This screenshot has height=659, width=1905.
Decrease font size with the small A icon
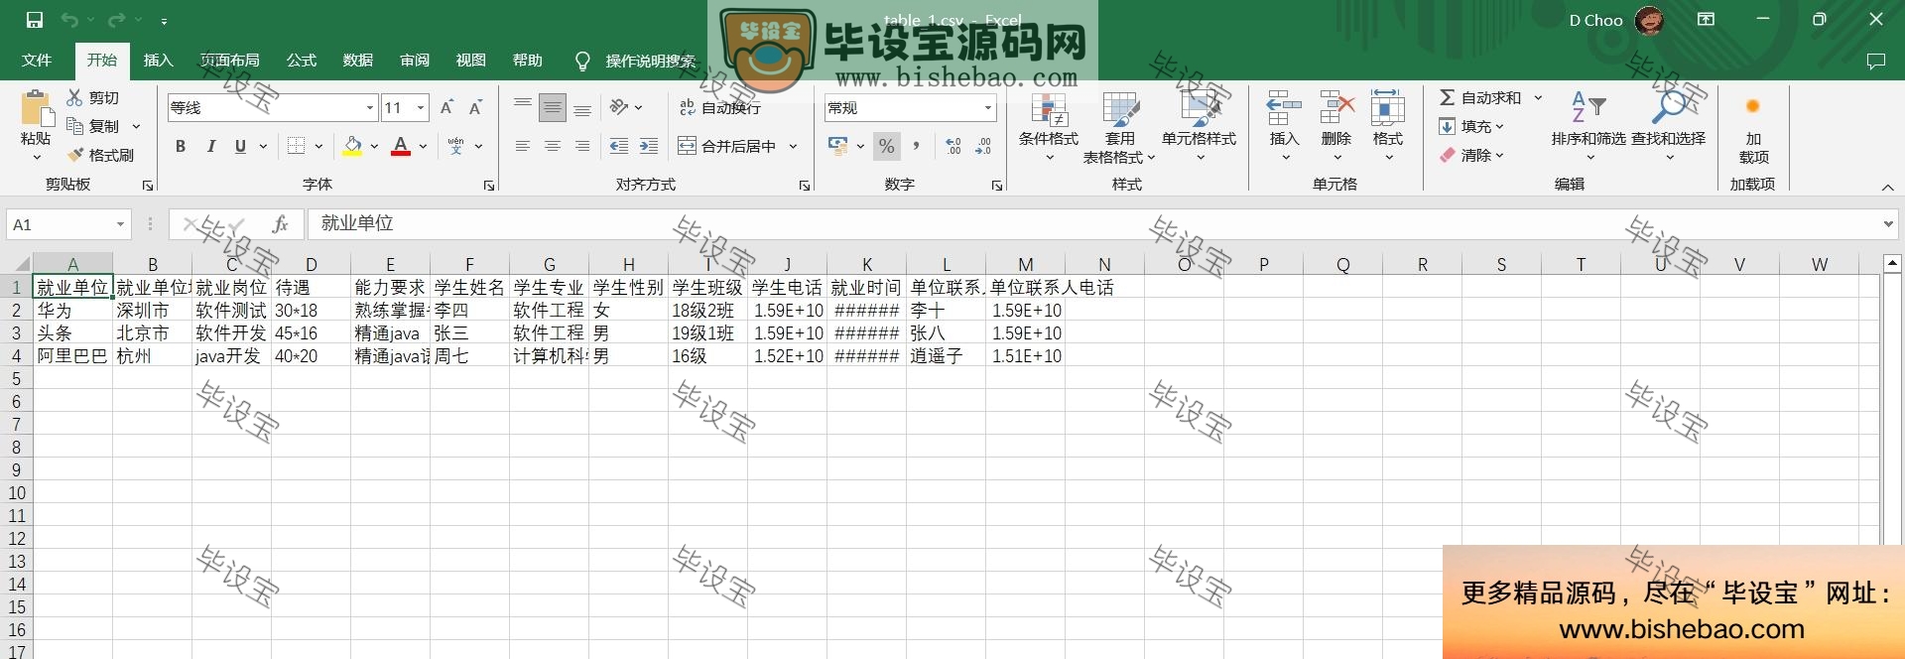point(475,107)
